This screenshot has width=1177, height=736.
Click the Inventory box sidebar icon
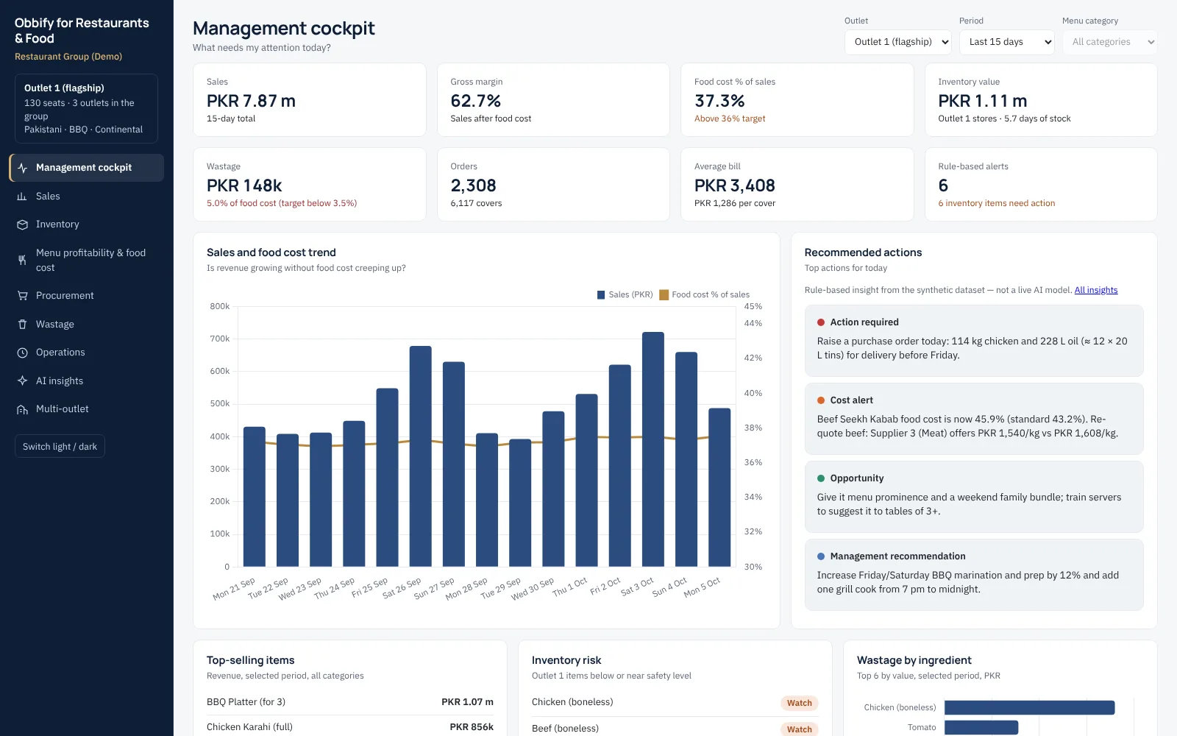pos(22,224)
